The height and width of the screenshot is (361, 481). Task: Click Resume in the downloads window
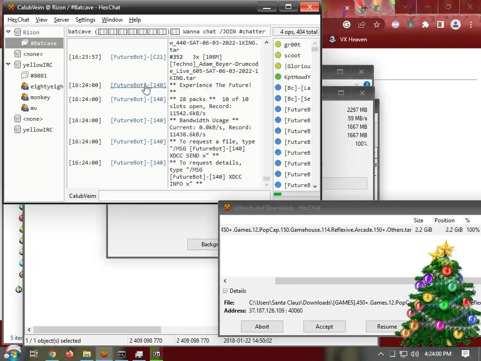387,327
